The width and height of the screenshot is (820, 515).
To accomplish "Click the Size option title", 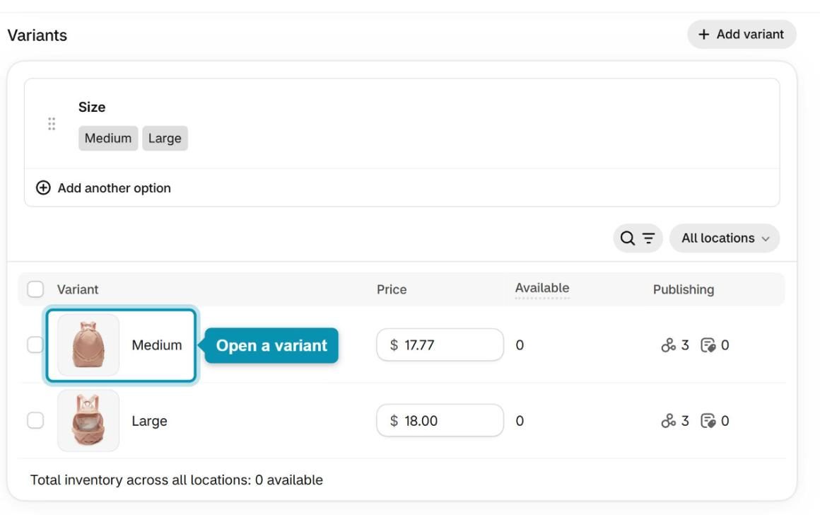I will pyautogui.click(x=92, y=108).
